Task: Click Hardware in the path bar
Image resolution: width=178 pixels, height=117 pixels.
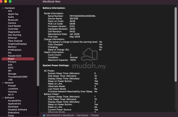Action: coord(82,115)
